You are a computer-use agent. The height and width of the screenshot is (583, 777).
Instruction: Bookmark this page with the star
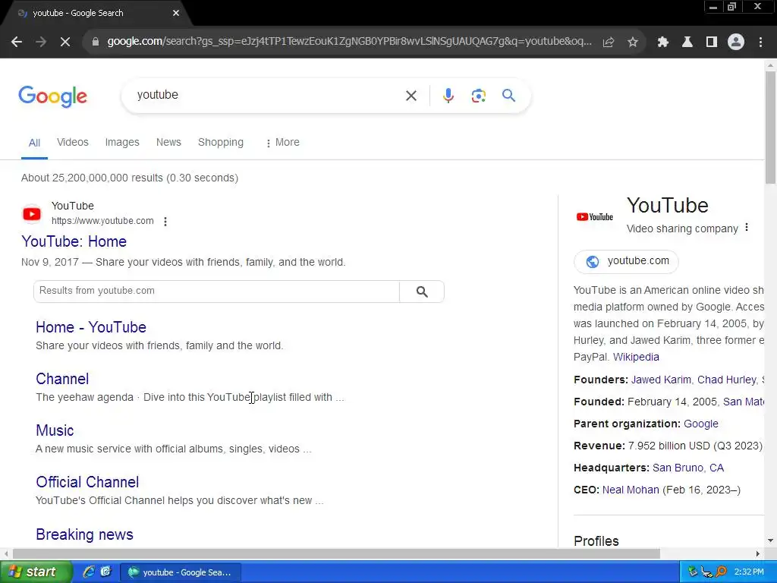[x=633, y=43]
